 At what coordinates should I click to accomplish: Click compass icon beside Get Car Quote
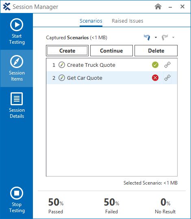(62, 78)
